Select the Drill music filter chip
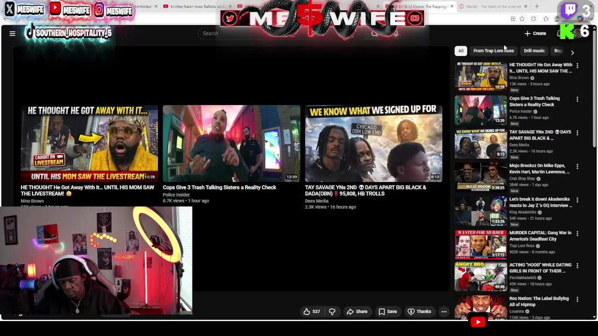Image resolution: width=598 pixels, height=336 pixels. (x=534, y=51)
